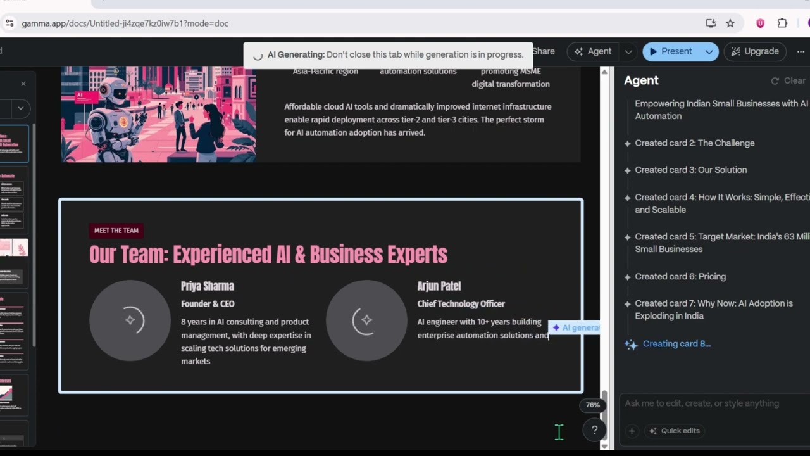The height and width of the screenshot is (456, 810).
Task: Start presentation with the Present button
Action: tap(671, 51)
